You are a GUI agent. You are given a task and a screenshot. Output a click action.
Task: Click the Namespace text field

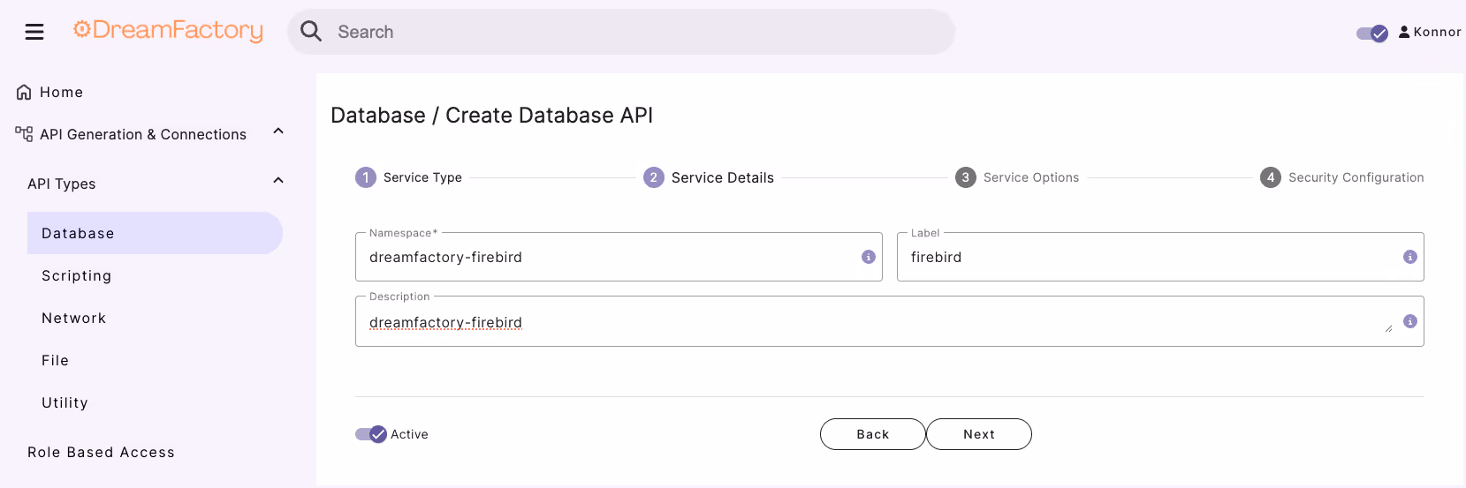[x=610, y=257]
